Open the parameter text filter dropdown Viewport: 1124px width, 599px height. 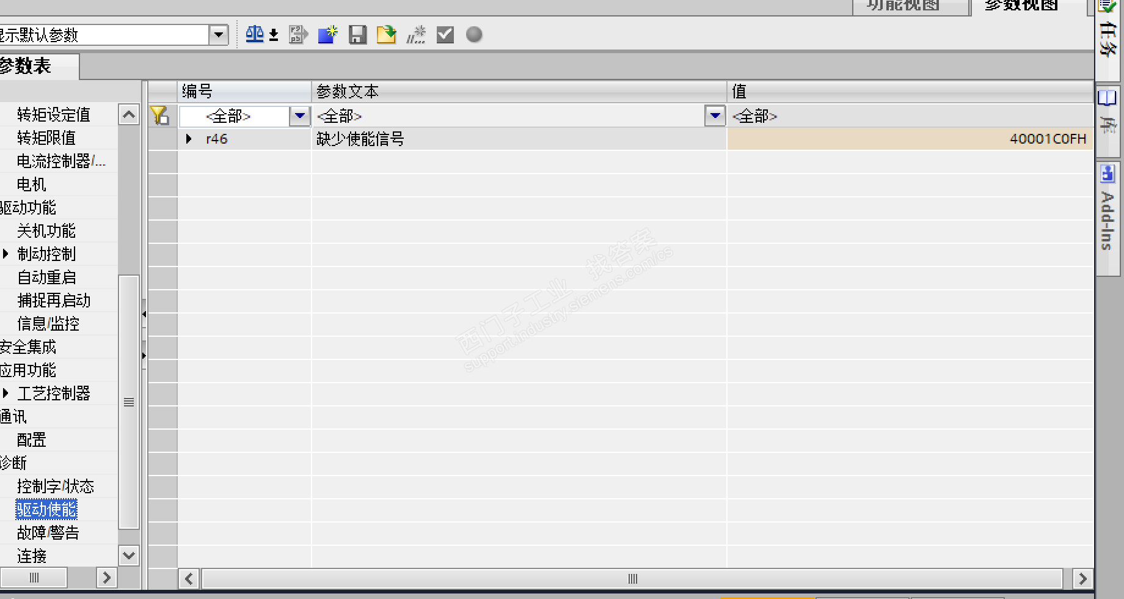point(715,116)
